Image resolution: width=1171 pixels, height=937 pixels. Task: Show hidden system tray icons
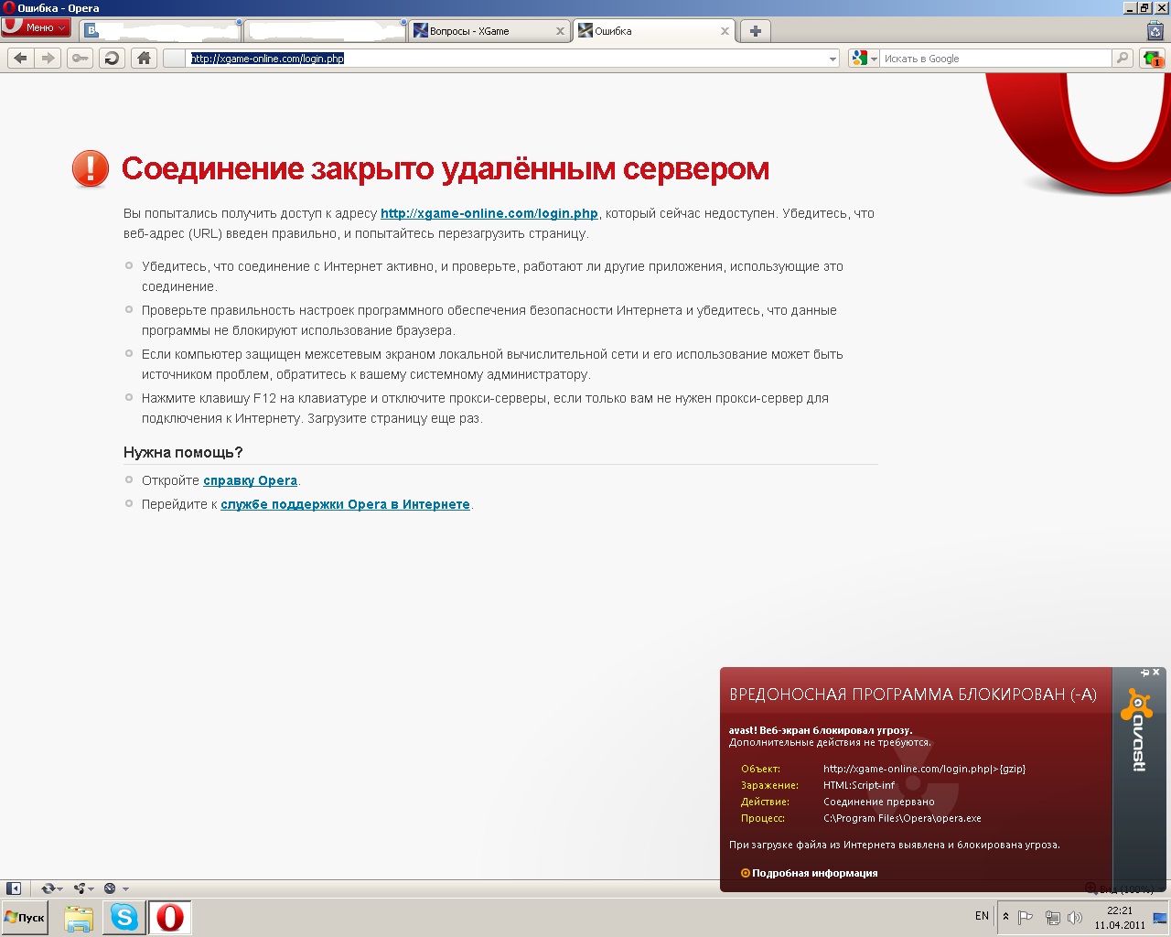click(1005, 916)
